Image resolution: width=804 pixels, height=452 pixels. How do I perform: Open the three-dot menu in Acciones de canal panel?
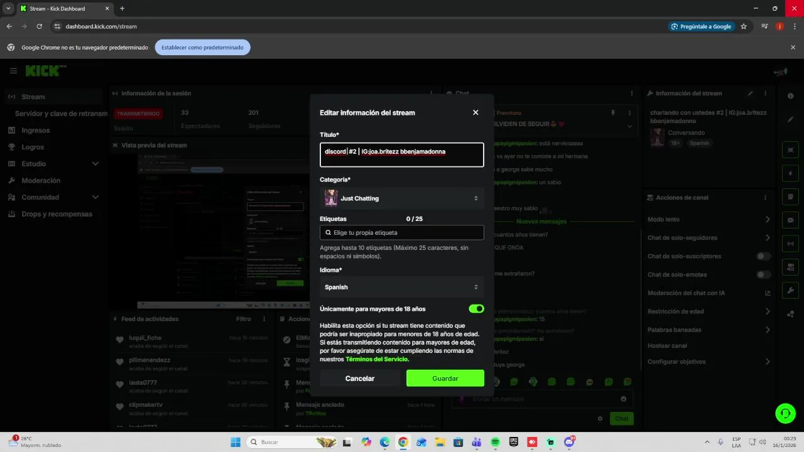tap(766, 197)
